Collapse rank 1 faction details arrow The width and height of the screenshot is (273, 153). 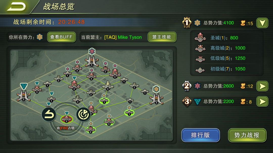click(x=262, y=23)
